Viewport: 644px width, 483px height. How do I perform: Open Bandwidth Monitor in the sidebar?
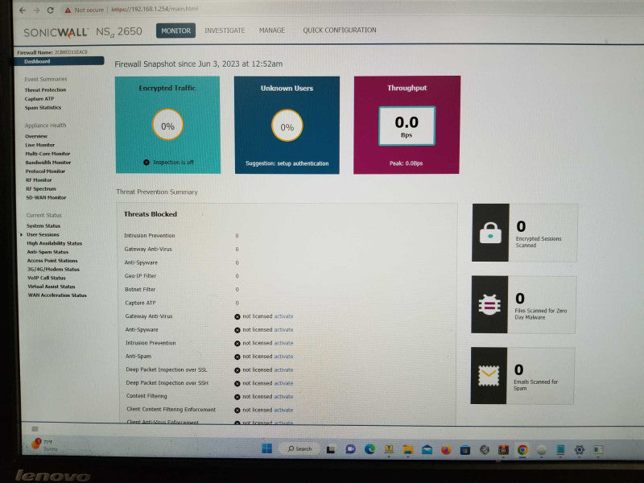pos(48,163)
